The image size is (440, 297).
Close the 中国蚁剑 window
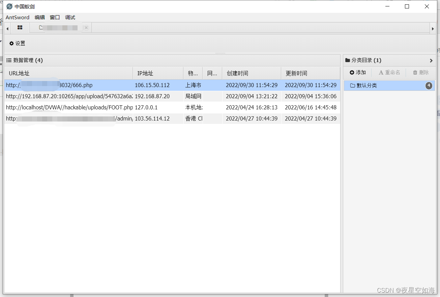click(x=427, y=6)
